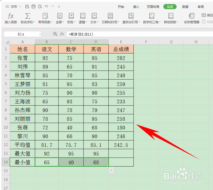Image resolution: width=213 pixels, height=190 pixels.
Task: Expand the 财务 dropdown arrow
Action: coord(75,22)
